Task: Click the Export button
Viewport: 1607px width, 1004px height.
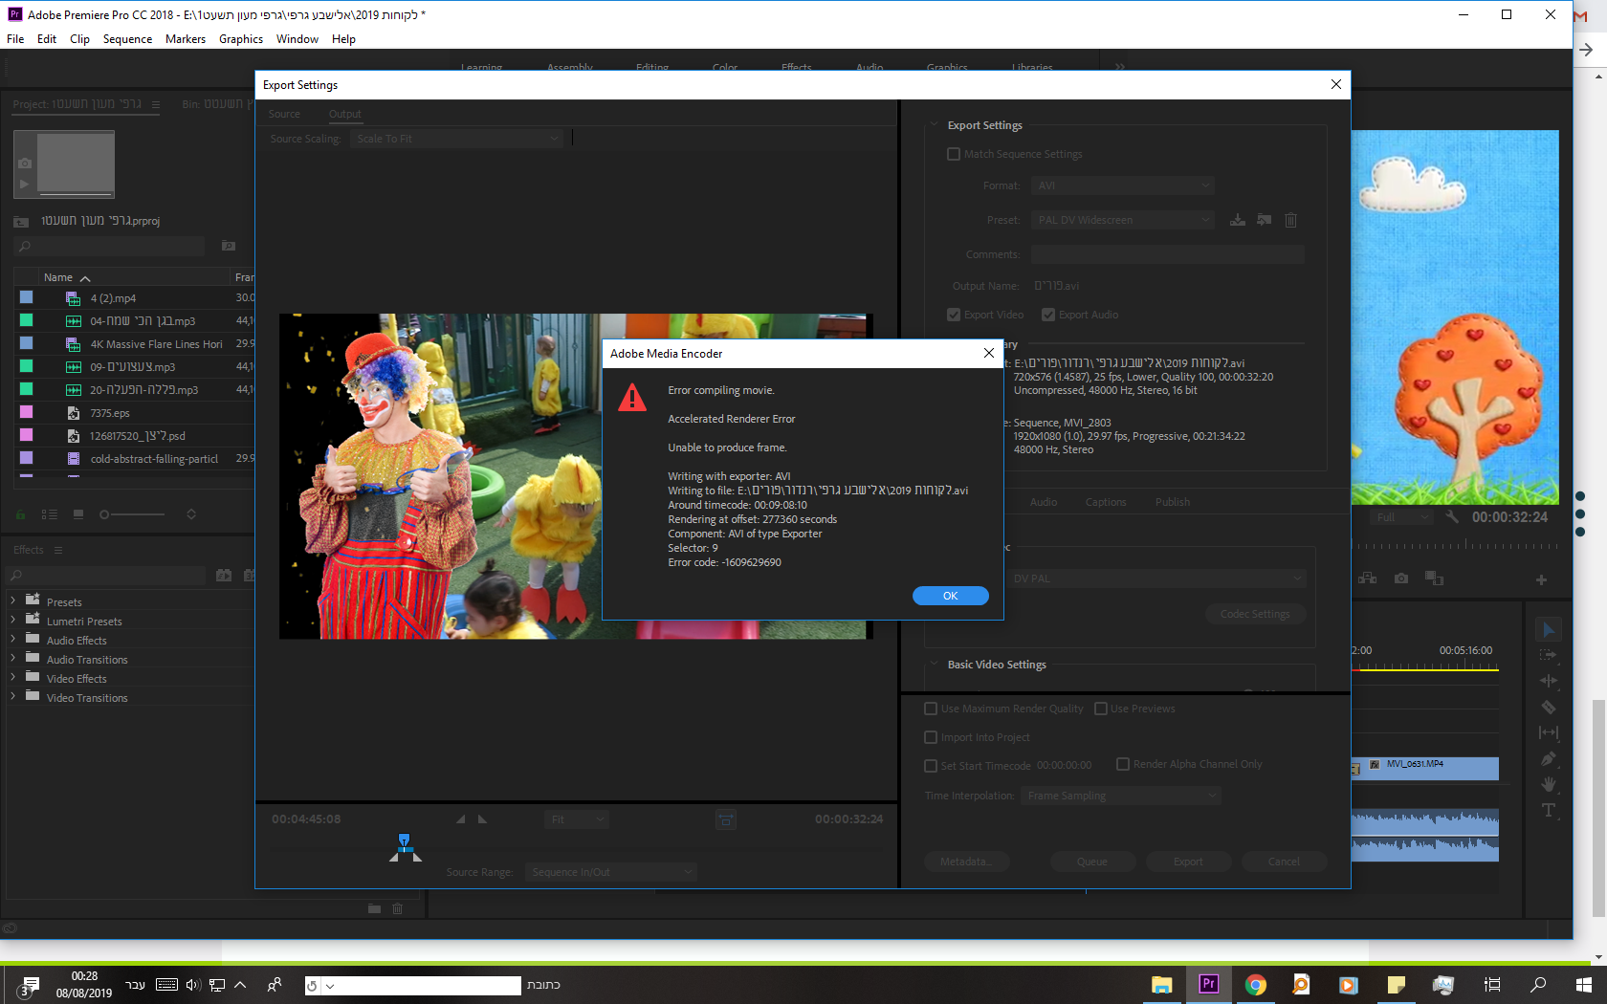Action: coord(1188,862)
